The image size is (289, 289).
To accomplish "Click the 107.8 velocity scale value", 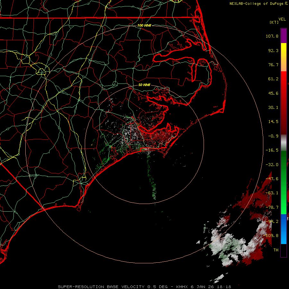I will 272,36.
